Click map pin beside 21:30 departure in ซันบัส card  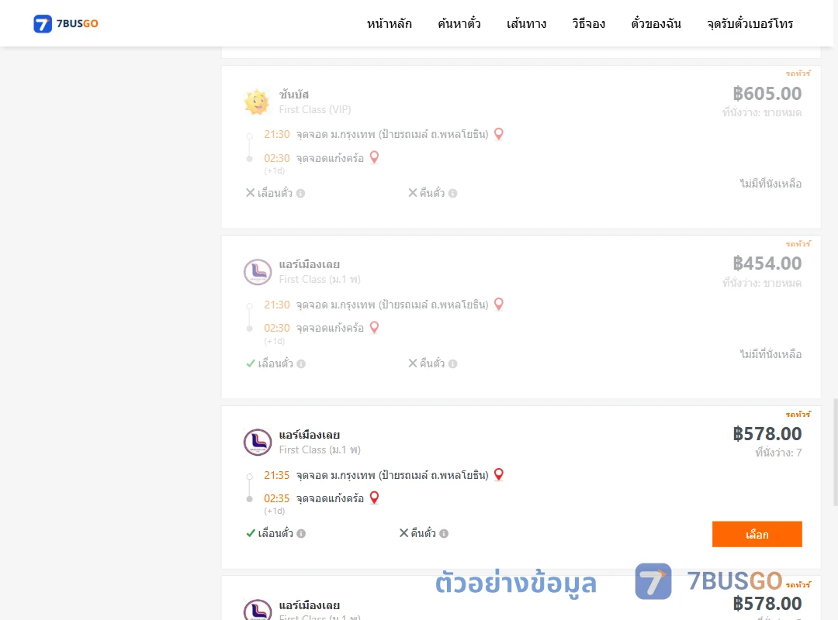pos(499,134)
